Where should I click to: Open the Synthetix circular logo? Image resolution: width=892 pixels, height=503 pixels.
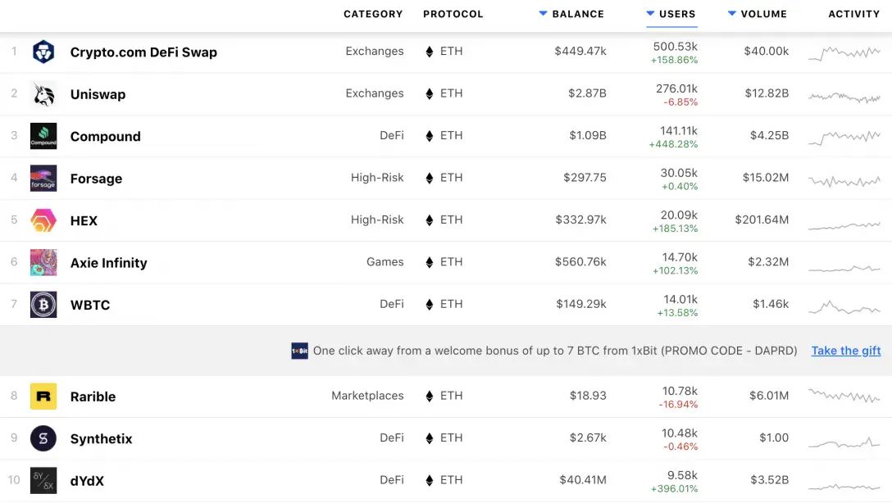pyautogui.click(x=43, y=438)
